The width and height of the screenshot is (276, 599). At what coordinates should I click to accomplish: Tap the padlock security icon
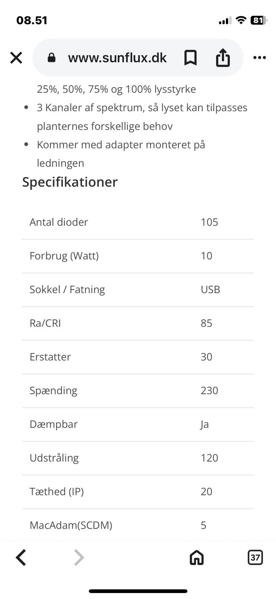pos(52,58)
